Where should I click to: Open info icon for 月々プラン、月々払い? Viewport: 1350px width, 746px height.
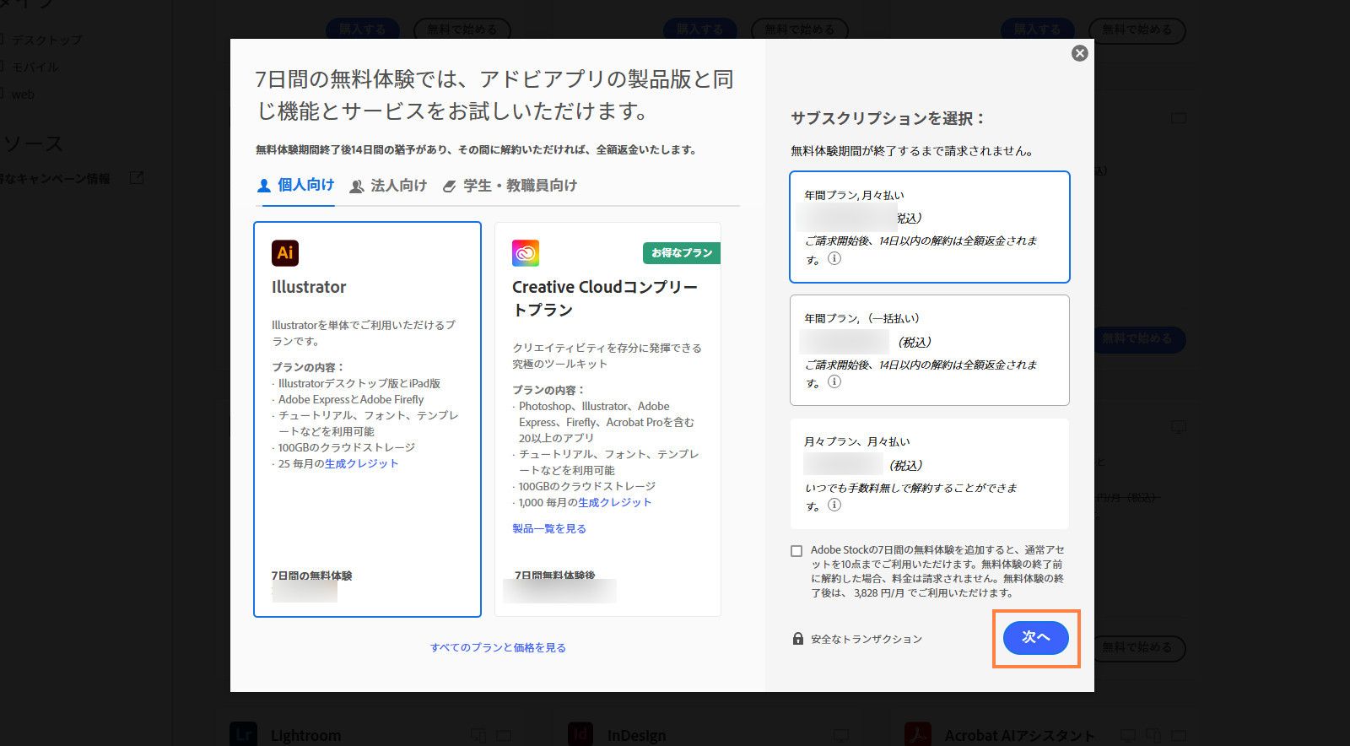click(x=834, y=505)
